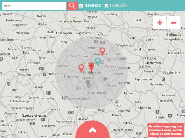
Task: Click the Tatabánya label on map
Action: coord(33,63)
